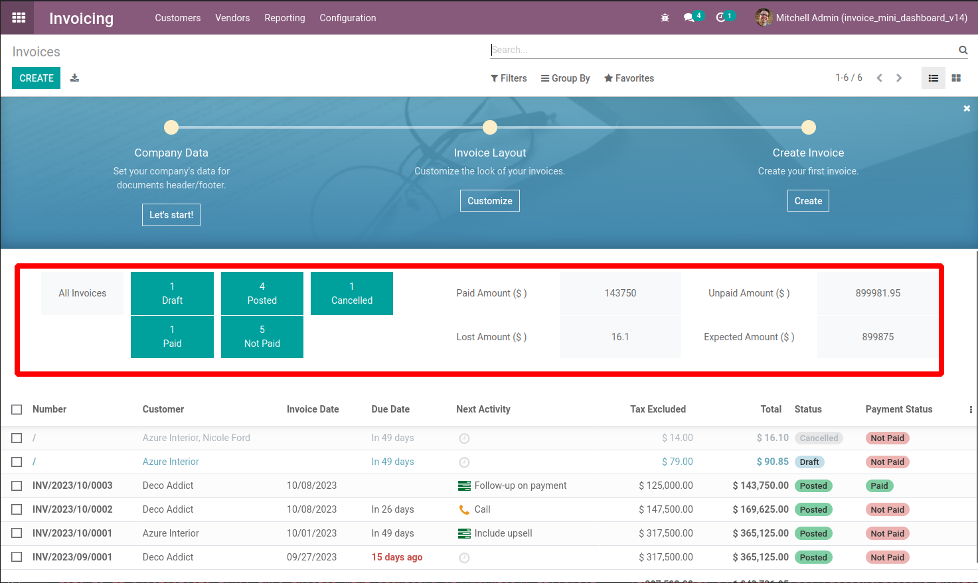This screenshot has height=583, width=978.
Task: Select the draft Azure Interior row checkbox
Action: point(17,462)
